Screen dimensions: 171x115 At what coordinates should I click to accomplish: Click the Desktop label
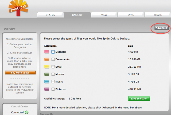(x=61, y=52)
